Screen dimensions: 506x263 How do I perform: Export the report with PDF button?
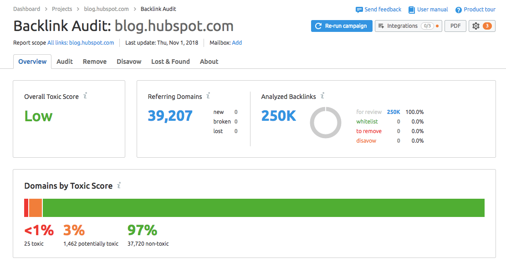[x=455, y=26]
